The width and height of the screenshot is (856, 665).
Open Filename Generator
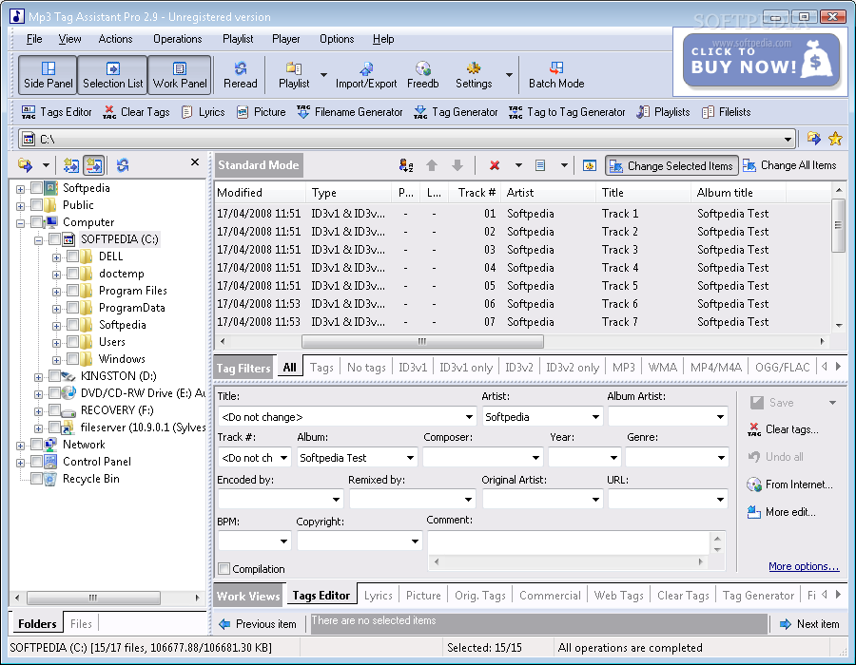[x=349, y=112]
